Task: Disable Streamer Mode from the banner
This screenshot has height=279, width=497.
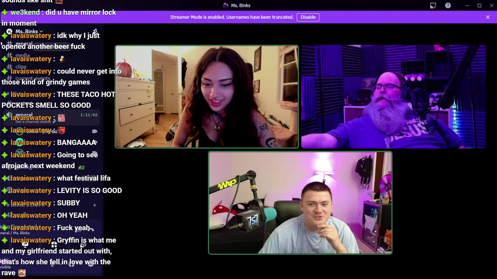Action: tap(308, 17)
